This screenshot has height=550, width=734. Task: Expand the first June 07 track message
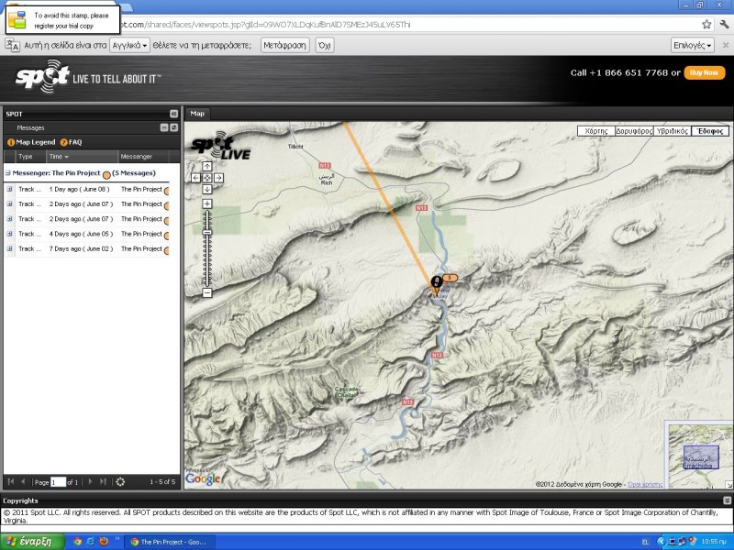tap(9, 203)
